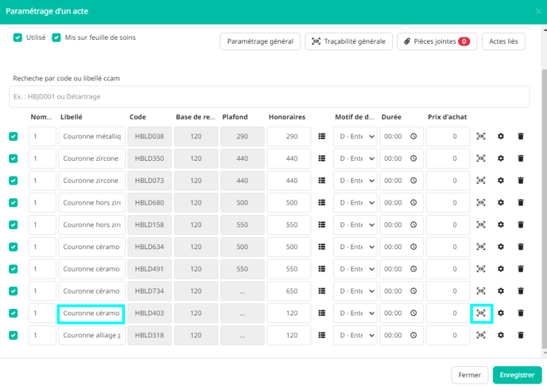Open Traçabilité générale

348,41
